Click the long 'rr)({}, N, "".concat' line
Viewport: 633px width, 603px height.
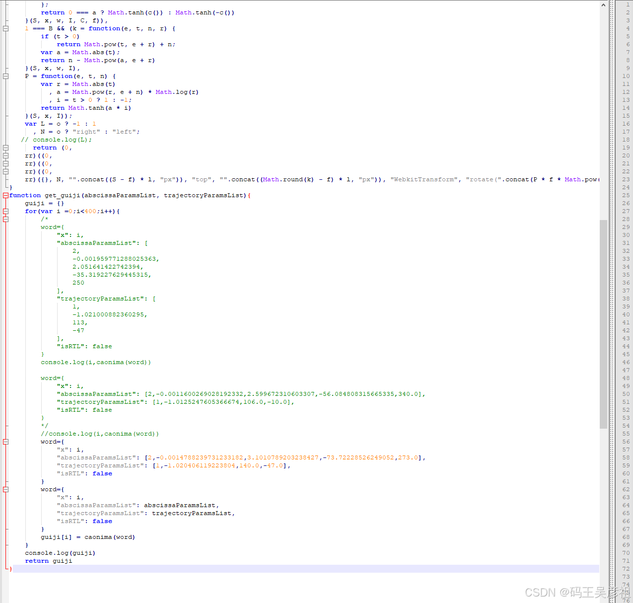[x=312, y=179]
